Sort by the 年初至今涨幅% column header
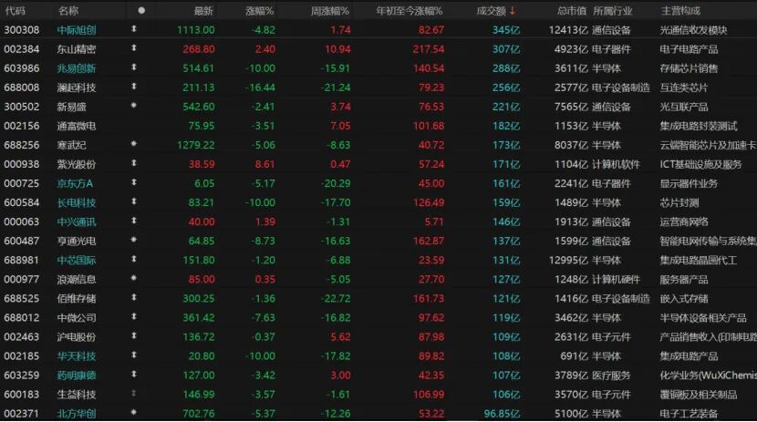This screenshot has height=422, width=757. tap(410, 11)
